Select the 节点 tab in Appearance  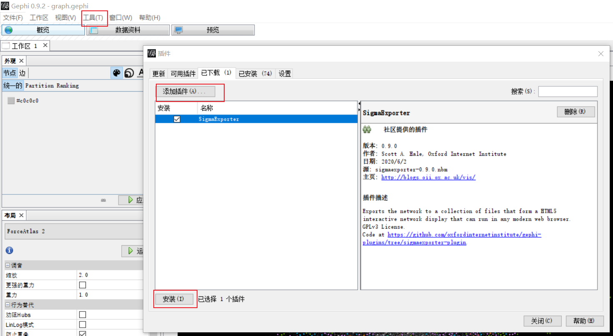(10, 73)
